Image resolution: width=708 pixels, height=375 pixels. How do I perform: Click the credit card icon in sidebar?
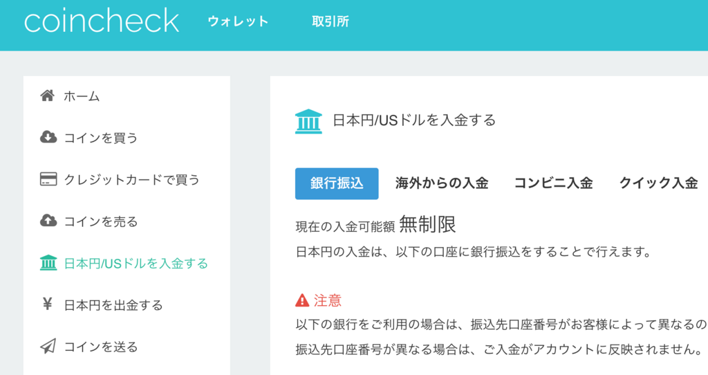point(48,179)
